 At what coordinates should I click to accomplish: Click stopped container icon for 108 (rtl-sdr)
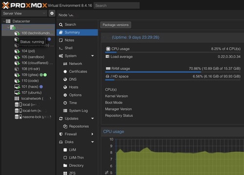tap(17, 69)
